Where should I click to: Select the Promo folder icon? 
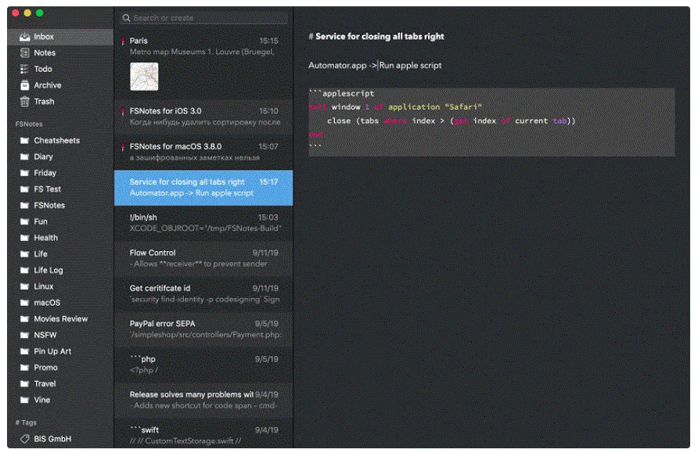pyautogui.click(x=24, y=368)
